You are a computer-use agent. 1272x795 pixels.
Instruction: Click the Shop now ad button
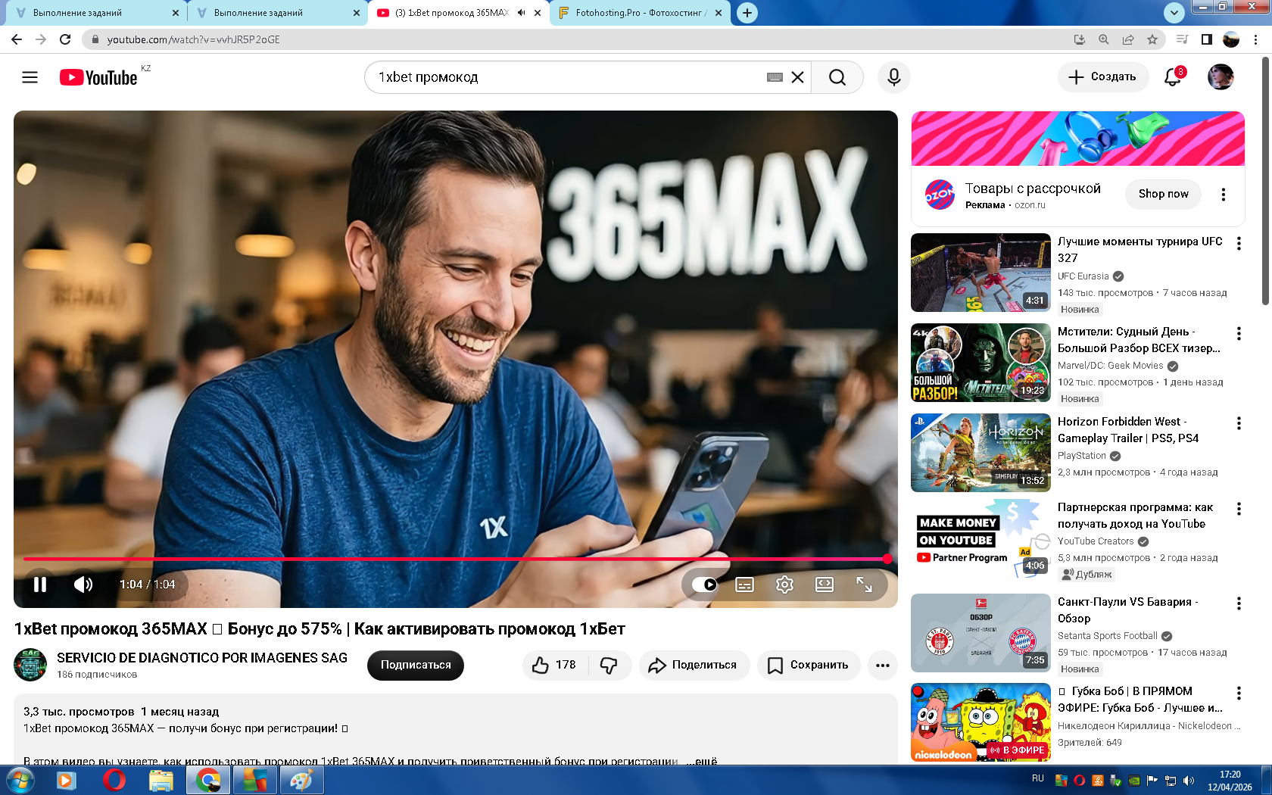tap(1163, 194)
